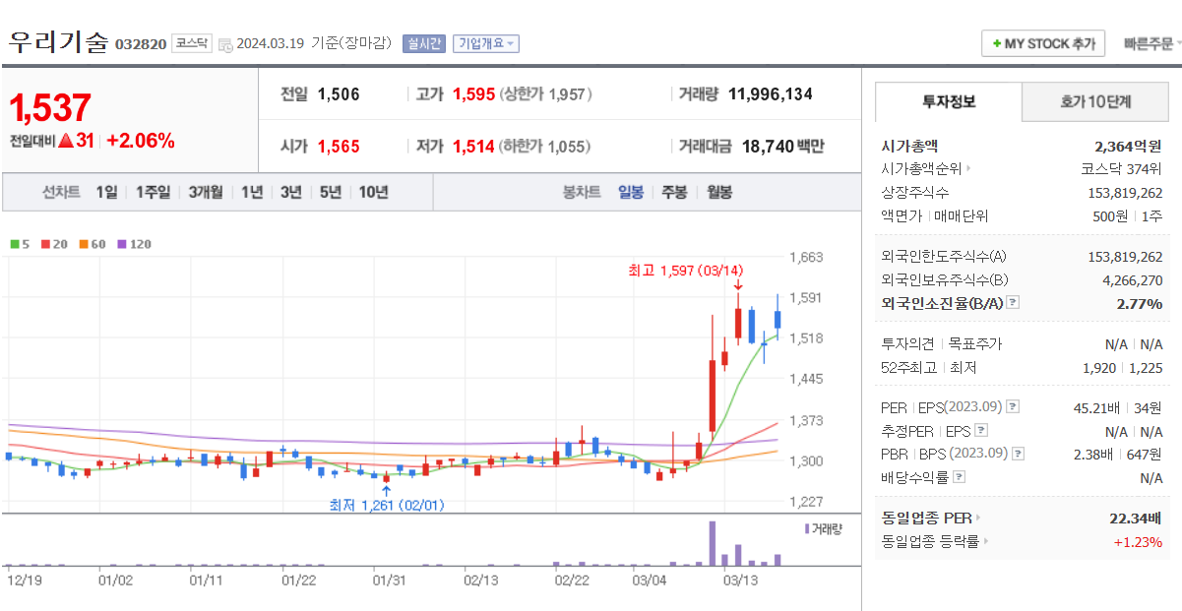Switch to the 호가10단계 tab
Screen dimensions: 1182x611
tap(1095, 101)
